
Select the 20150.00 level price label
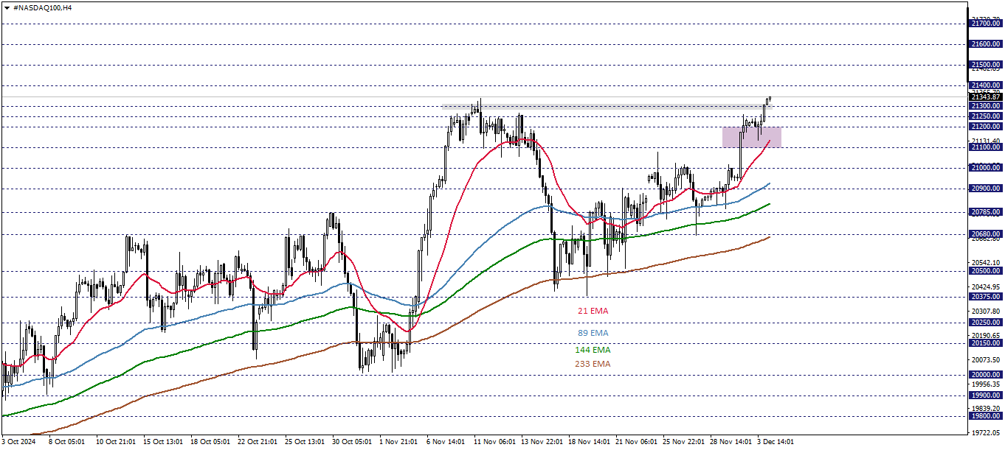click(986, 343)
